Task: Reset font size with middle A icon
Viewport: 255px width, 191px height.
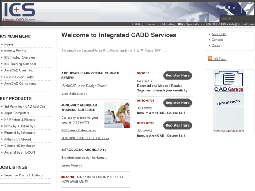Action: [x=229, y=7]
